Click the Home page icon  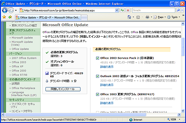pyautogui.click(x=129, y=17)
